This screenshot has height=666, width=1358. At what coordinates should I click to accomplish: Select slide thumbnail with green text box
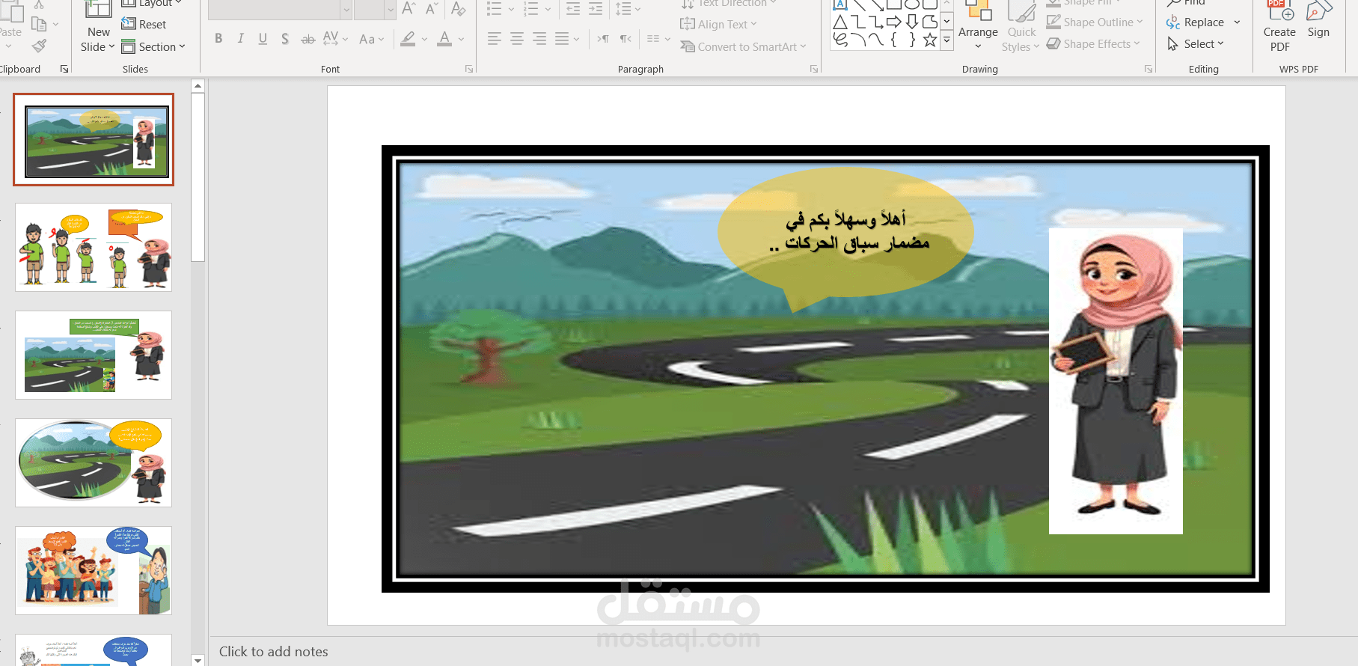[94, 355]
